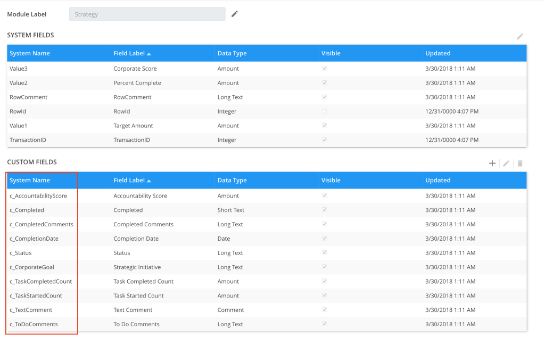
Task: Click the Custom Fields edit pencil icon
Action: pyautogui.click(x=506, y=164)
